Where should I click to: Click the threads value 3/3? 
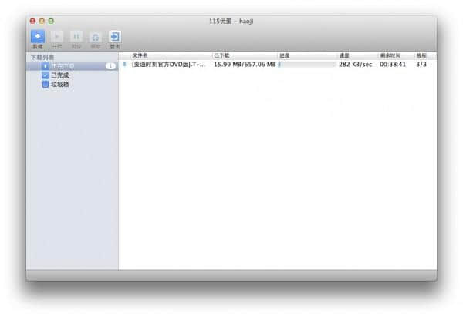coord(421,65)
